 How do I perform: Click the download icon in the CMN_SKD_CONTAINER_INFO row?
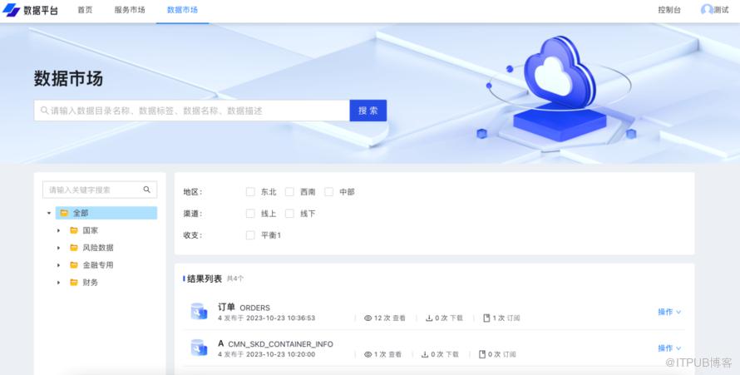[x=425, y=354]
